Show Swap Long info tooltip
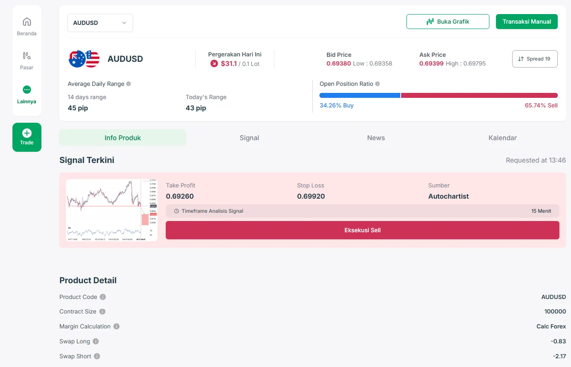The width and height of the screenshot is (571, 367). pyautogui.click(x=96, y=341)
